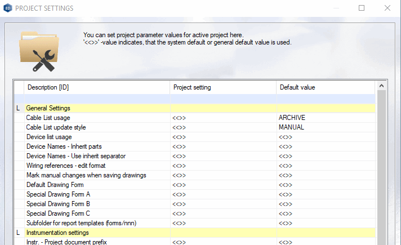This screenshot has width=401, height=245.
Task: Click the Project setting column header
Action: tap(222, 87)
